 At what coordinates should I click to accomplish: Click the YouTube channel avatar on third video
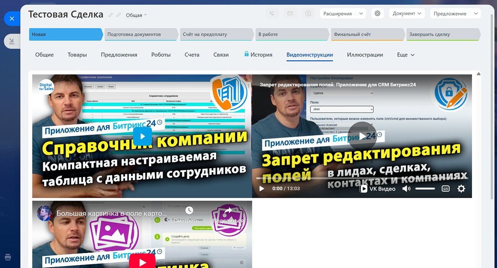click(45, 213)
